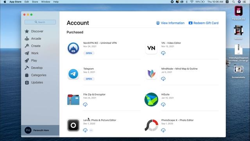
Task: Download MindNode using cloud icon
Action: point(163,79)
